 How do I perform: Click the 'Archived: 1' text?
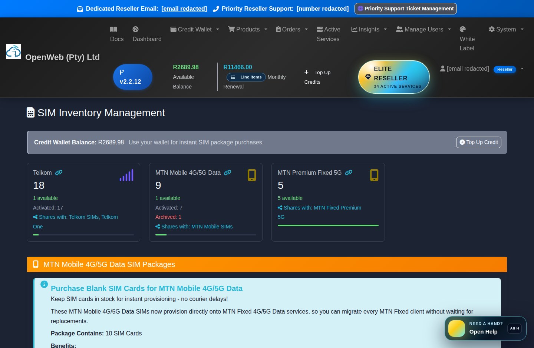(x=168, y=217)
